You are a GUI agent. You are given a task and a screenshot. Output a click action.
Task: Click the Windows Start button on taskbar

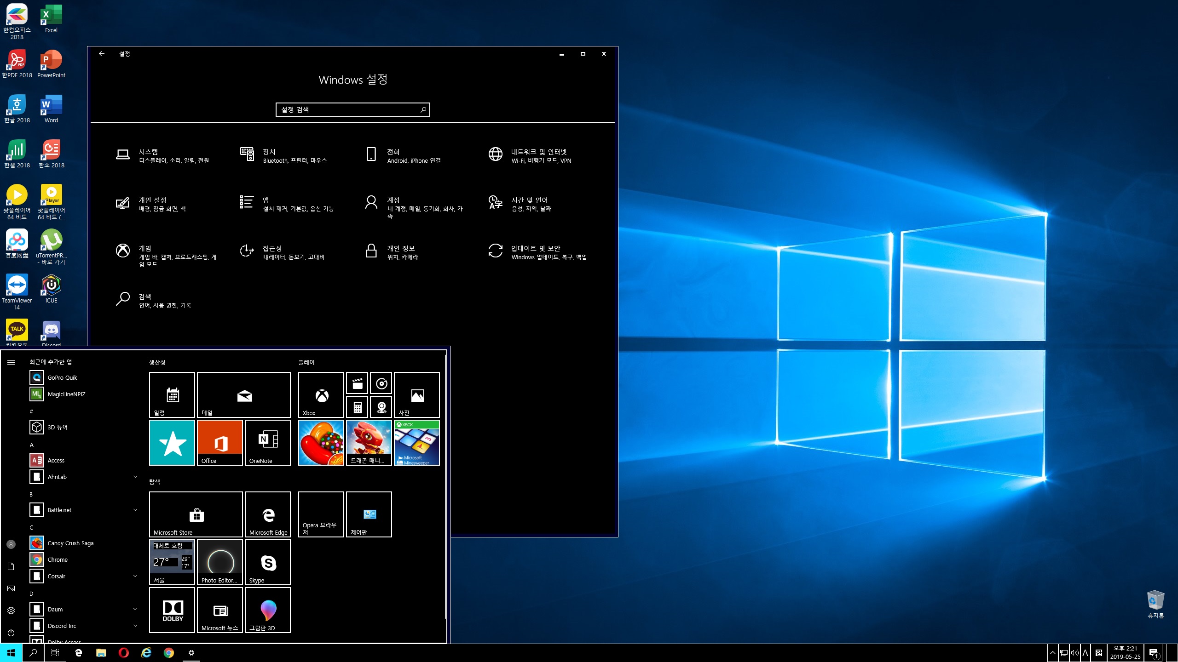[11, 653]
